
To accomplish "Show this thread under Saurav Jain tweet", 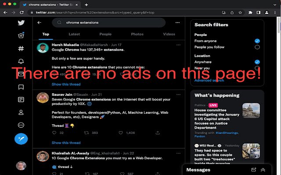I will (66, 143).
